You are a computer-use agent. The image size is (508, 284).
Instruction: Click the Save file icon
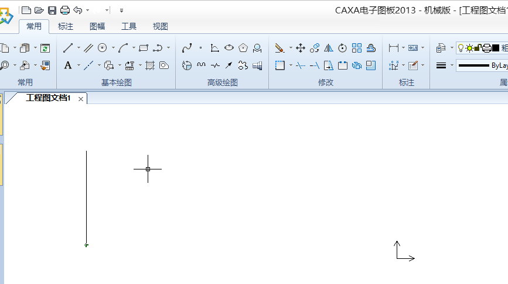[52, 11]
